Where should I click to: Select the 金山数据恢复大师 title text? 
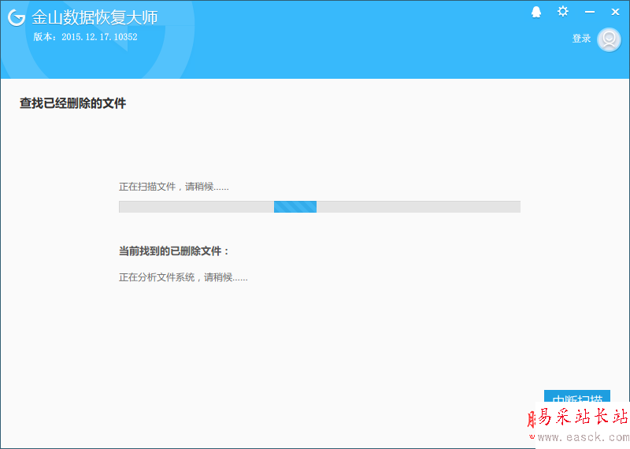[x=94, y=17]
